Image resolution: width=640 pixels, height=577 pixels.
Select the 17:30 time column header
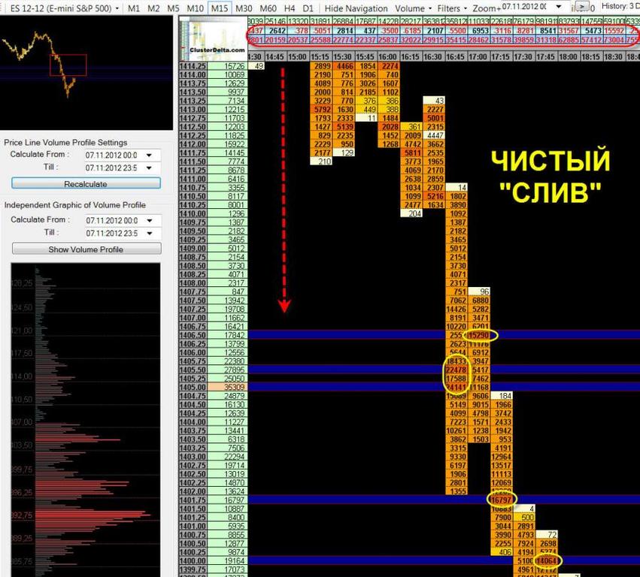(x=523, y=57)
